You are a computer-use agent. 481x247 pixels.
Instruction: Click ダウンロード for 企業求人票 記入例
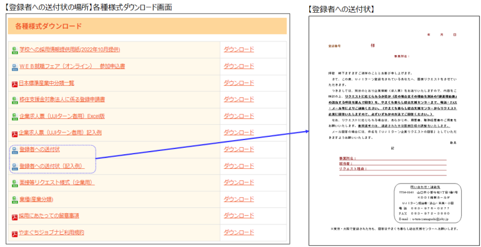[x=239, y=133]
